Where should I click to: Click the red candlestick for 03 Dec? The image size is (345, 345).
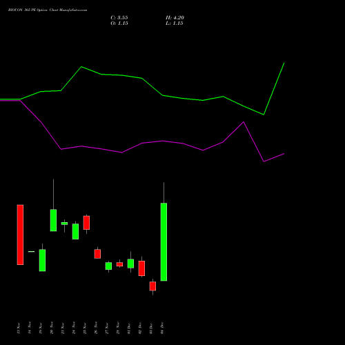(152, 286)
